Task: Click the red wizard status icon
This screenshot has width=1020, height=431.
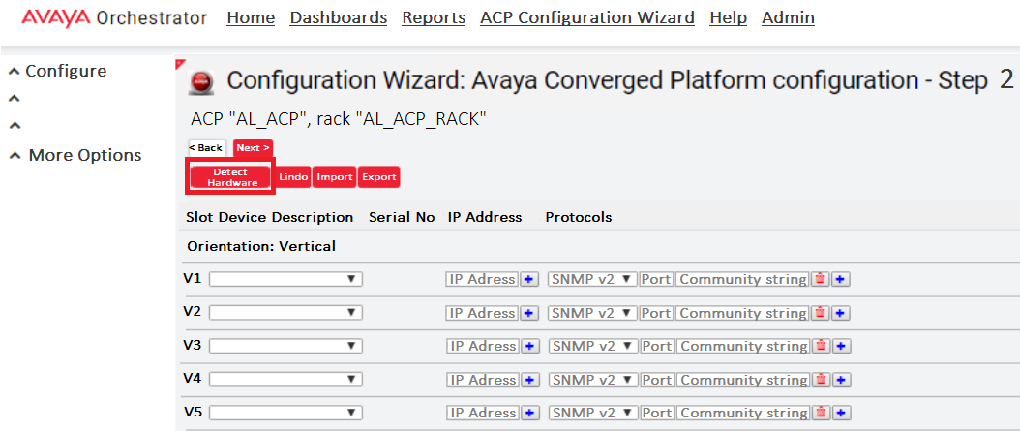Action: coord(201,82)
